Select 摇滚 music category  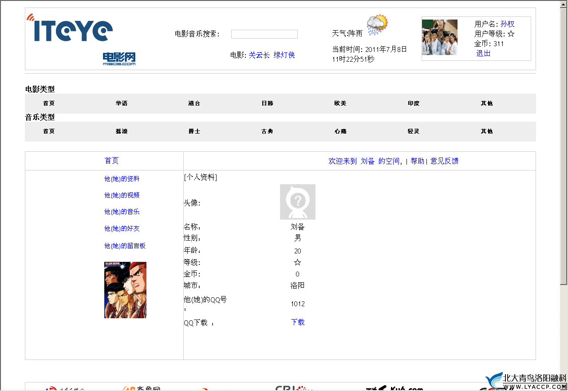122,131
